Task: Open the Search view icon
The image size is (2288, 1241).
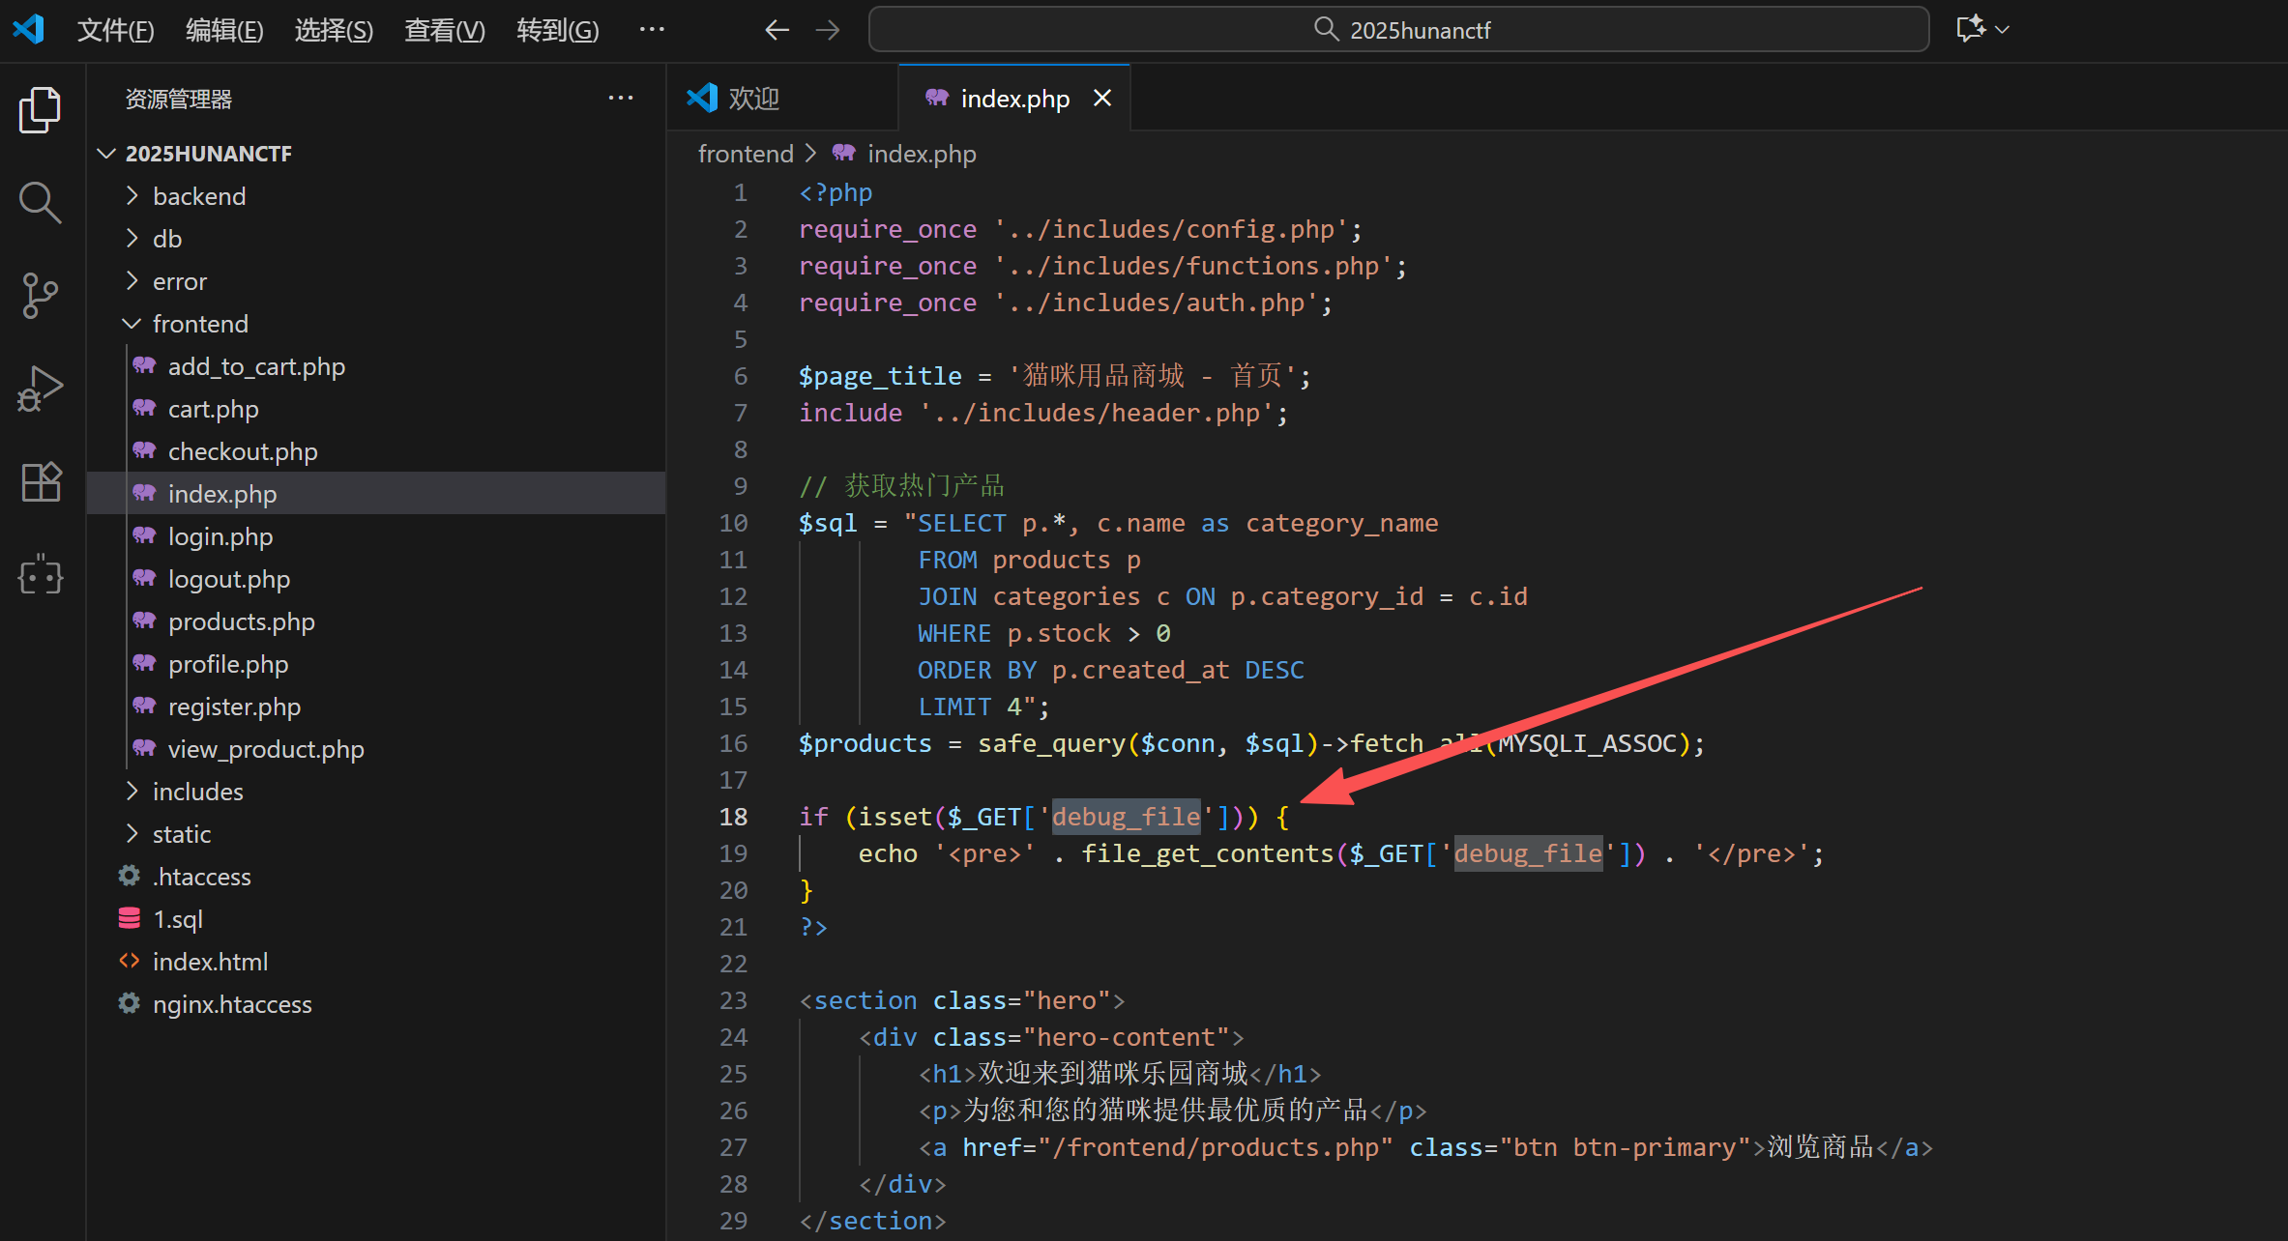Action: tap(40, 202)
